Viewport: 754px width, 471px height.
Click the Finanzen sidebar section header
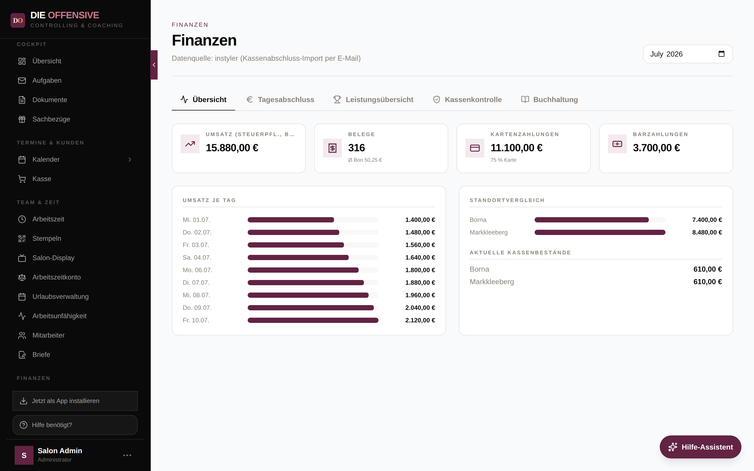(33, 378)
